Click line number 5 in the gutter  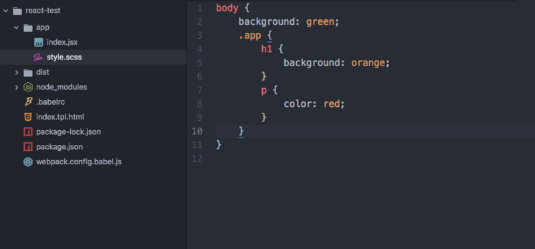[199, 63]
